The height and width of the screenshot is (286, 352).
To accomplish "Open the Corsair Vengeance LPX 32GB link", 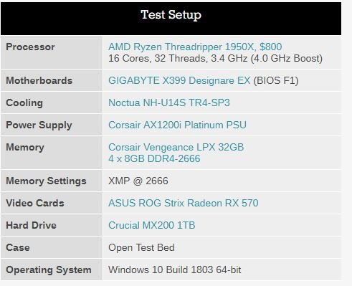I will point(176,147).
